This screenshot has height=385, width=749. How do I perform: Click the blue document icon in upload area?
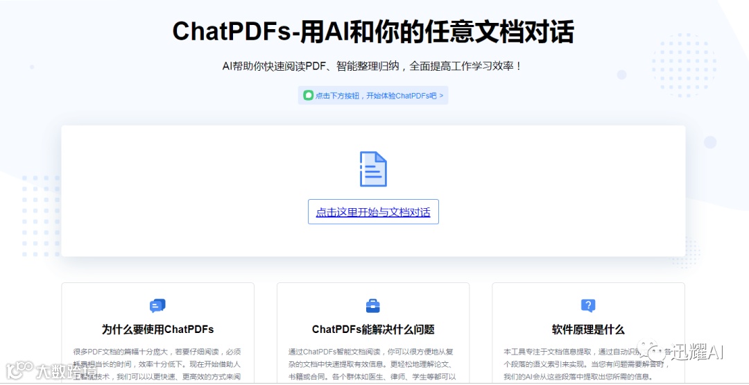373,169
